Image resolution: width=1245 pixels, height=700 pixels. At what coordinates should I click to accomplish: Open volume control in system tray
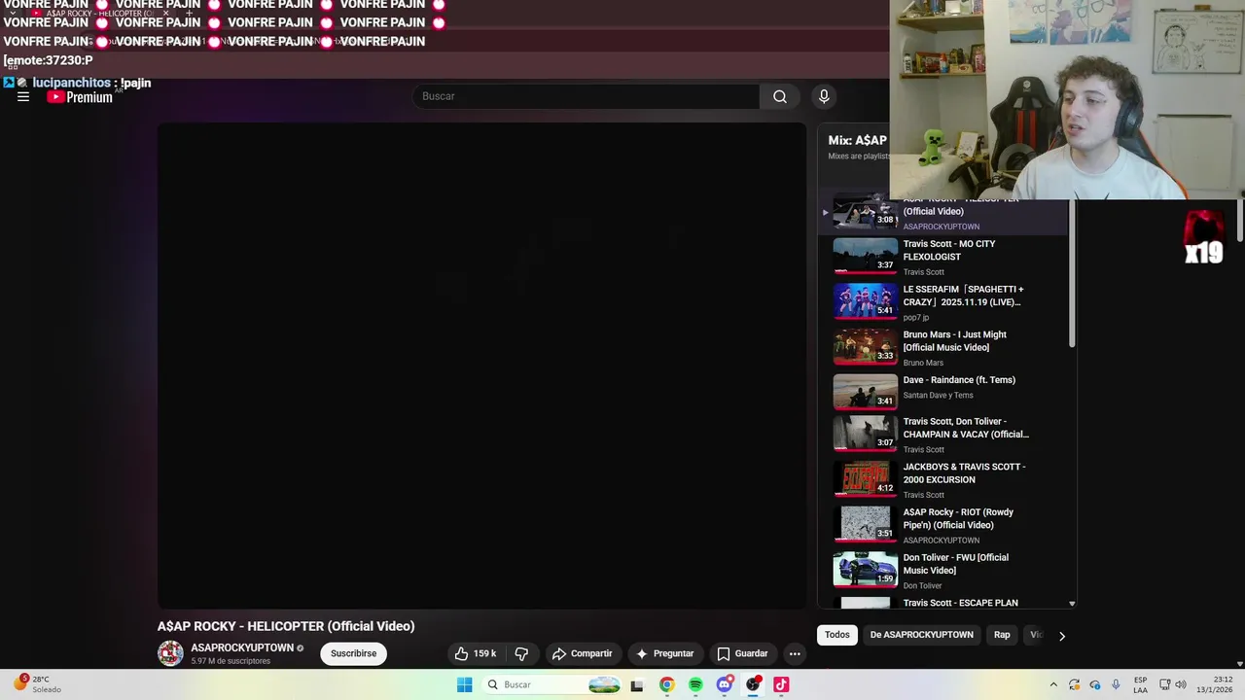1181,684
